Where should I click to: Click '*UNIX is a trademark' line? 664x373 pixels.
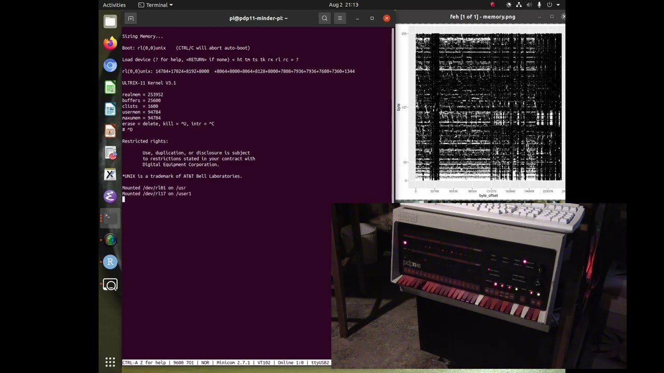(182, 176)
